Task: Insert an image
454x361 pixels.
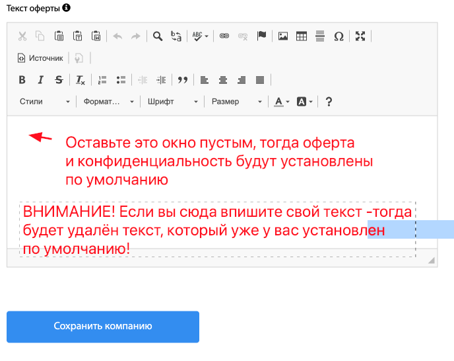Action: point(283,36)
